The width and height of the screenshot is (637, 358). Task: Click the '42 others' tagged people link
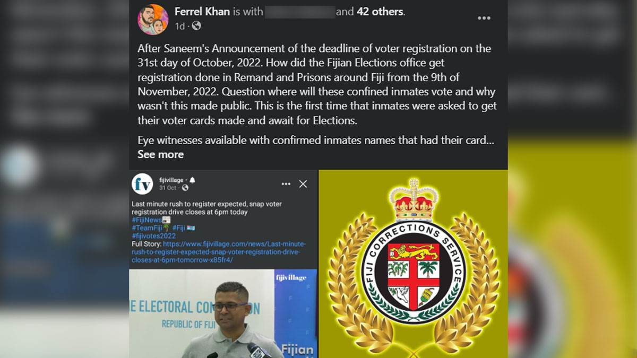(379, 11)
